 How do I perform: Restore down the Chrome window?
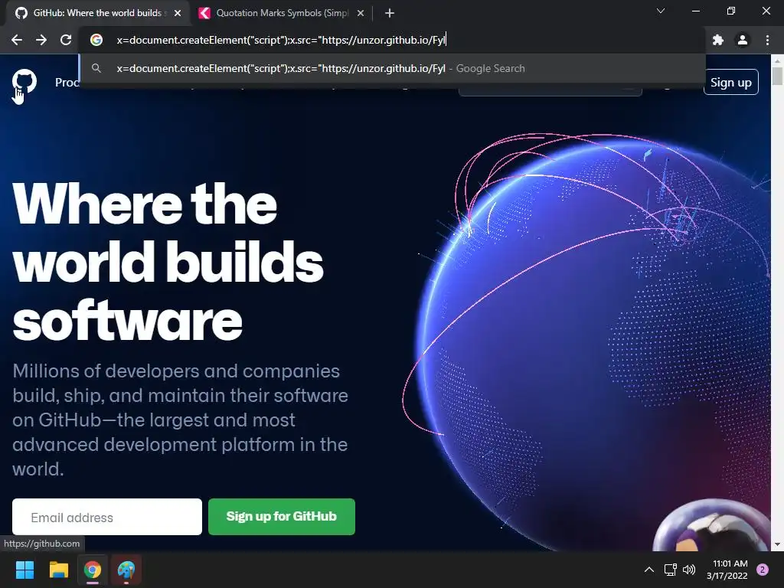coord(731,11)
